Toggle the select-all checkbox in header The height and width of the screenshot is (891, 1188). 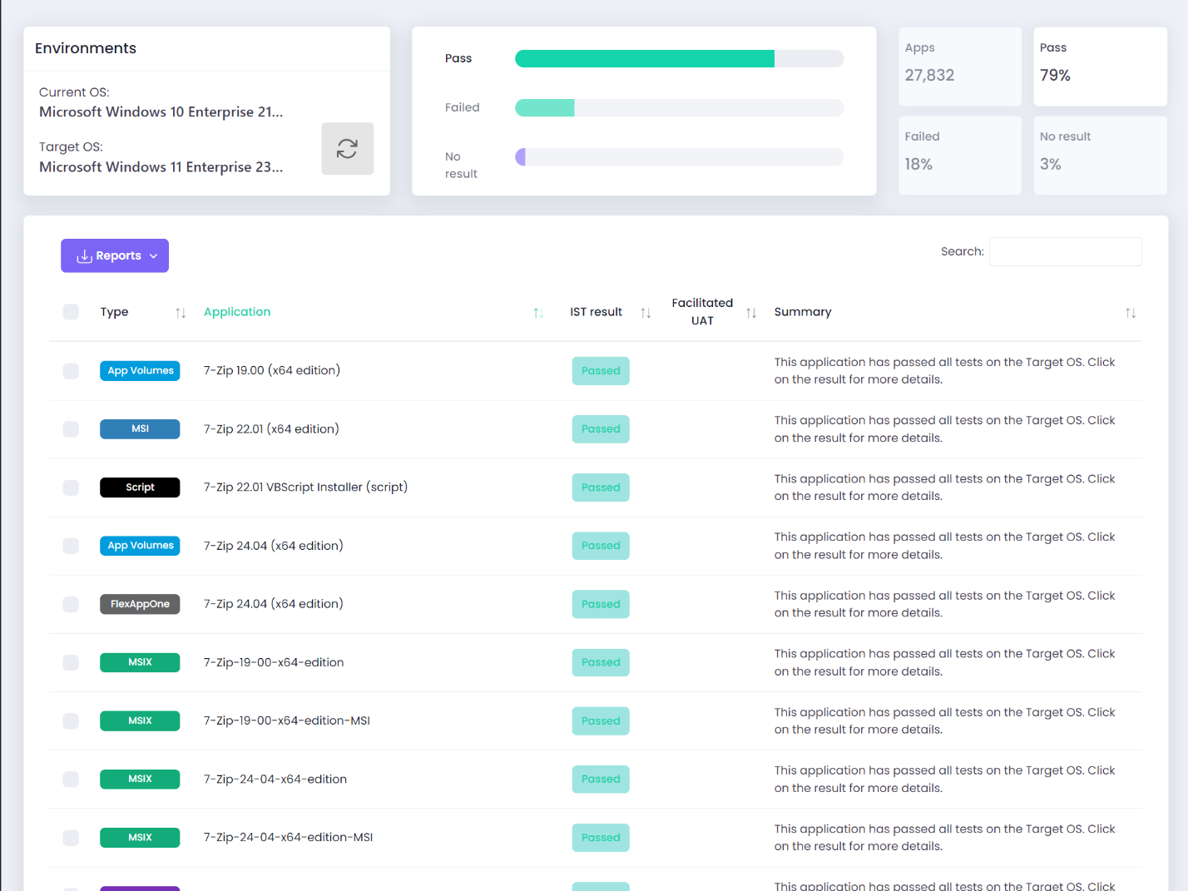71,312
